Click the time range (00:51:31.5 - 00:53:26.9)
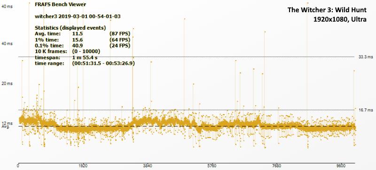This screenshot has width=376, height=170. coord(103,63)
